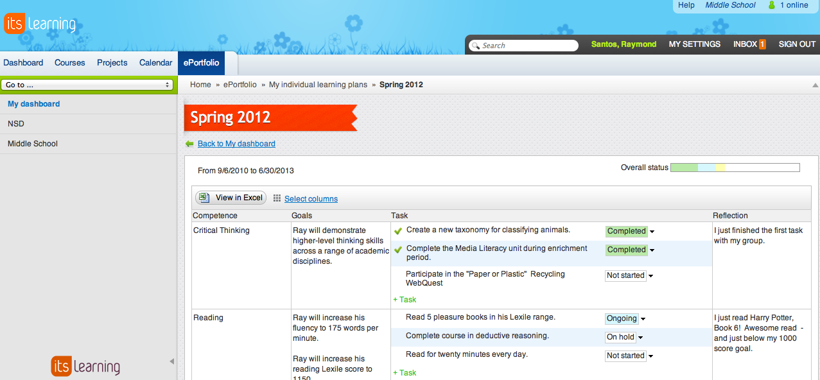Viewport: 820px width, 380px height.
Task: Open the Calendar tab
Action: pyautogui.click(x=156, y=63)
